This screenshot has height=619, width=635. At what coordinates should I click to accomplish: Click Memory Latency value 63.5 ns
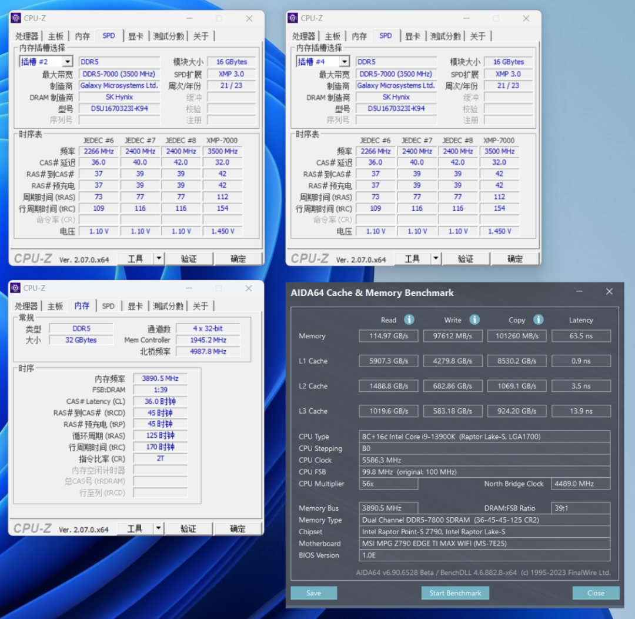(581, 335)
